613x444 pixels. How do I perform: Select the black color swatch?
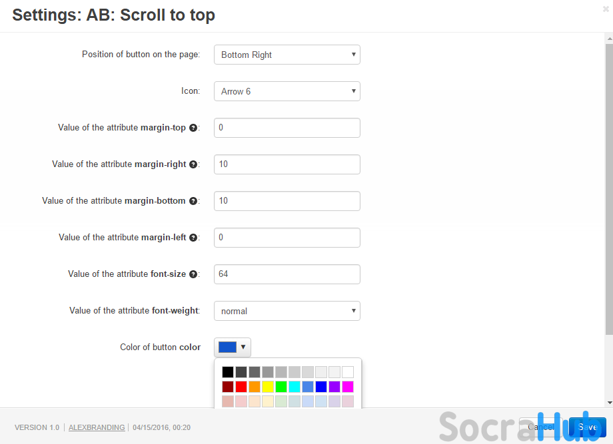click(x=228, y=372)
